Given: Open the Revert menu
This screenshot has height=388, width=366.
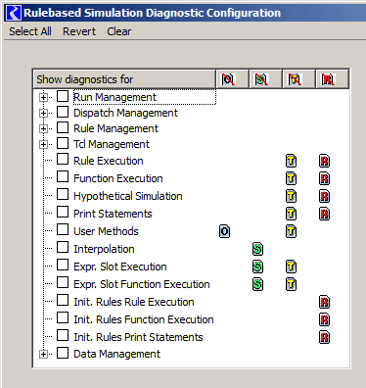Looking at the screenshot, I should pyautogui.click(x=79, y=31).
